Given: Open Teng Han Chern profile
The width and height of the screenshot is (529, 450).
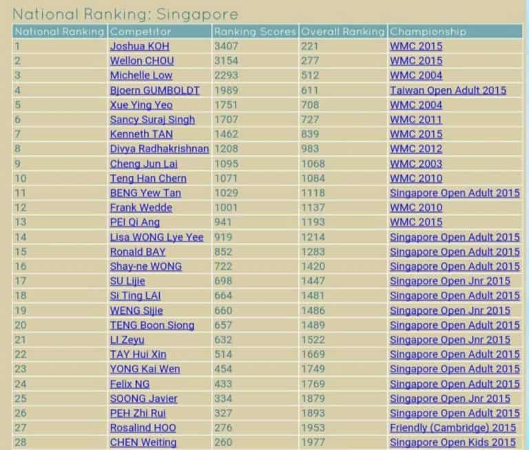Looking at the screenshot, I should [148, 178].
